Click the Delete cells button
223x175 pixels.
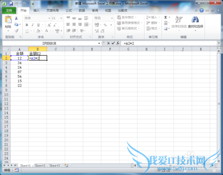153,23
